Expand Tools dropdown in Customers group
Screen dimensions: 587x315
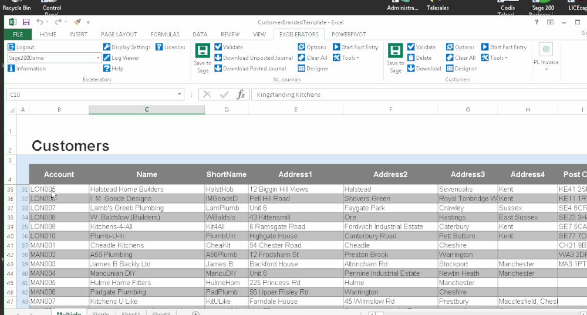pos(494,58)
